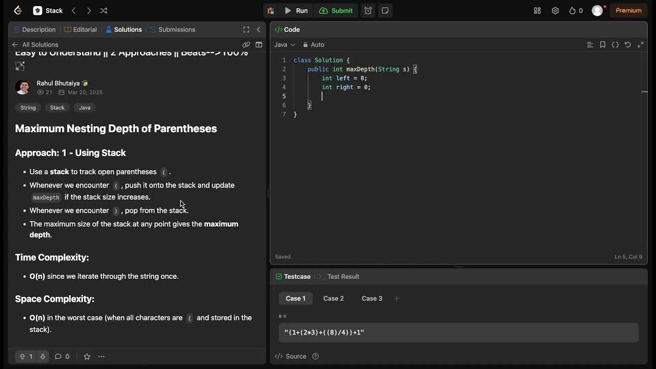Open the Java language dropdown

pyautogui.click(x=284, y=45)
